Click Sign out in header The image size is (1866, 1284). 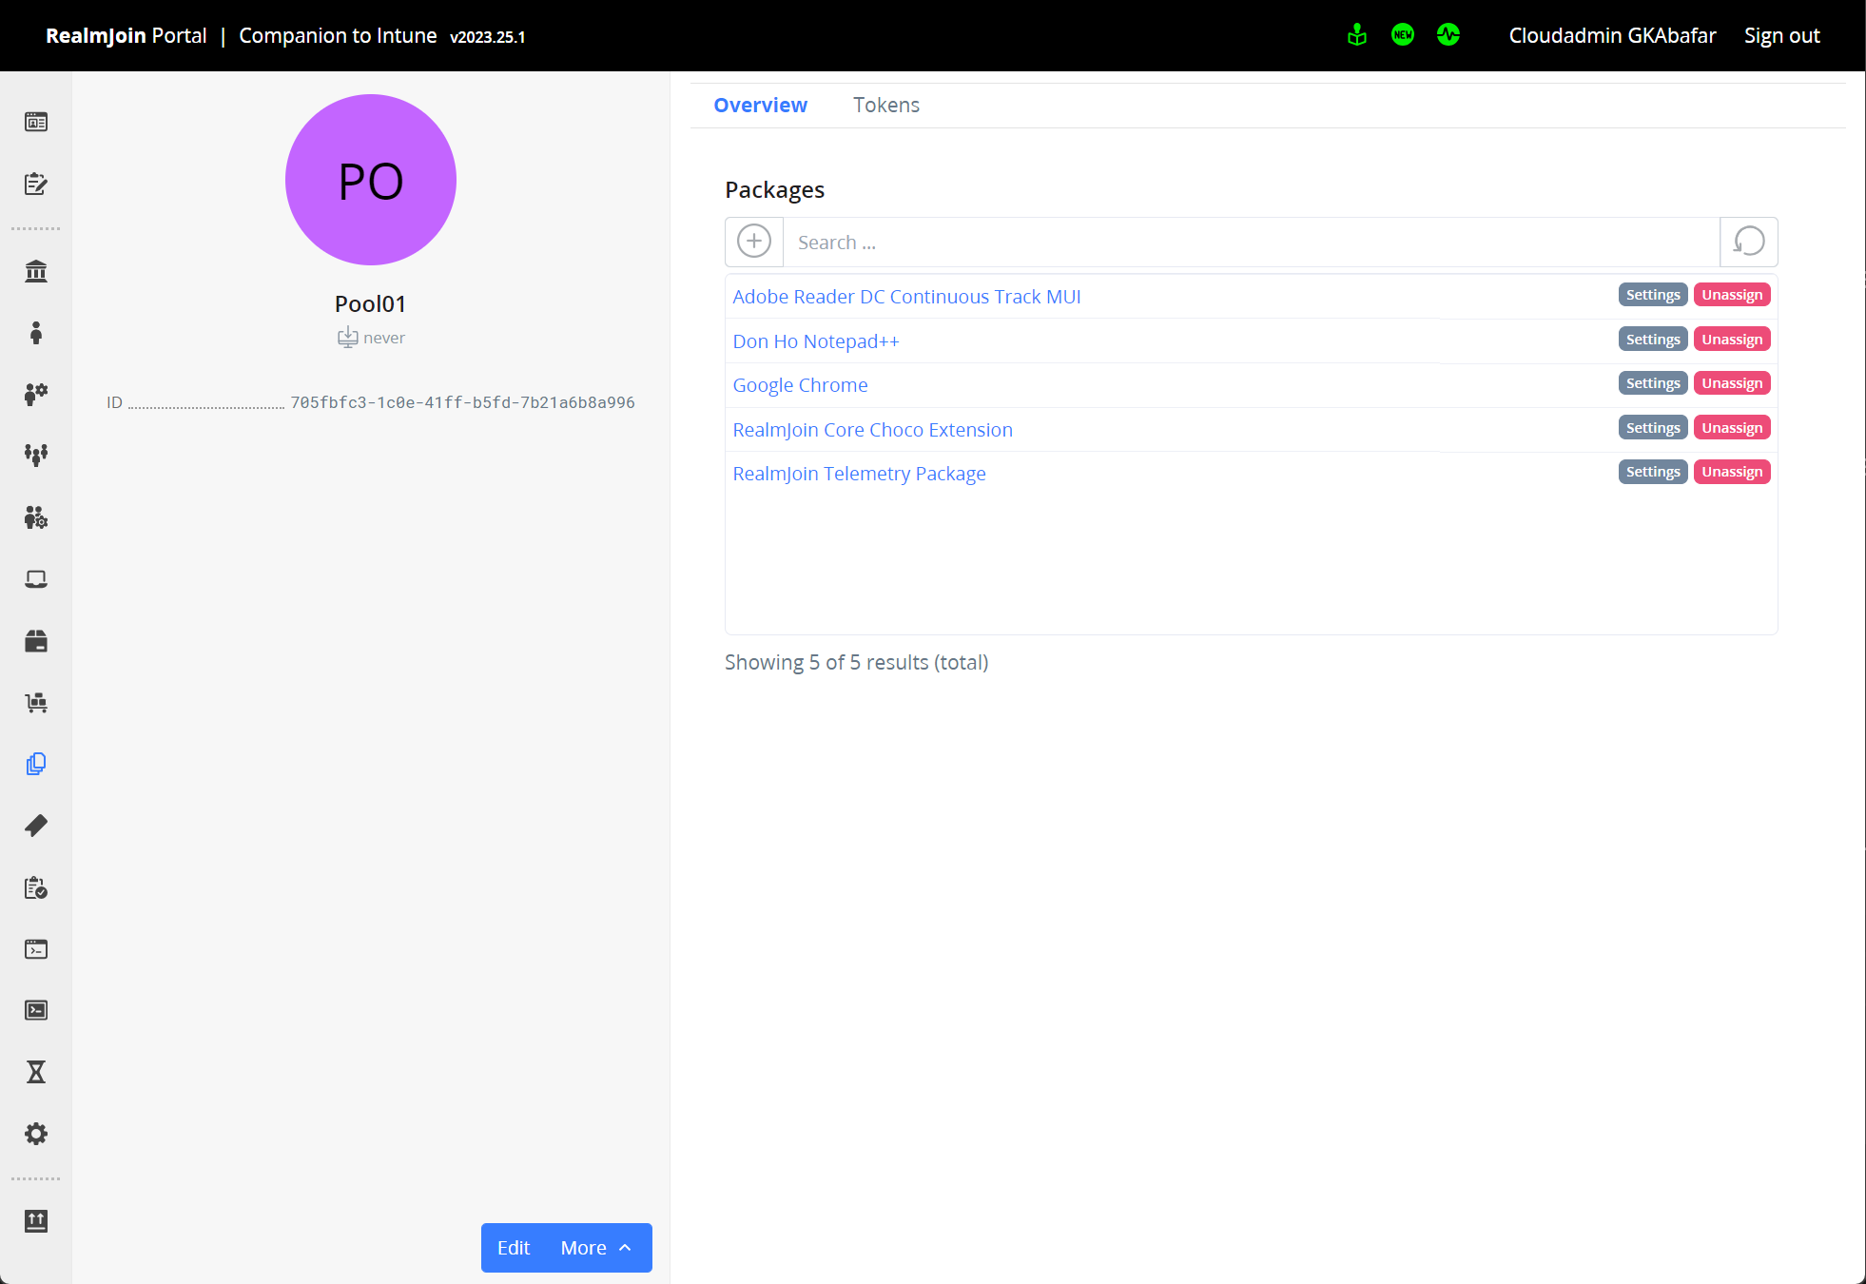tap(1781, 35)
